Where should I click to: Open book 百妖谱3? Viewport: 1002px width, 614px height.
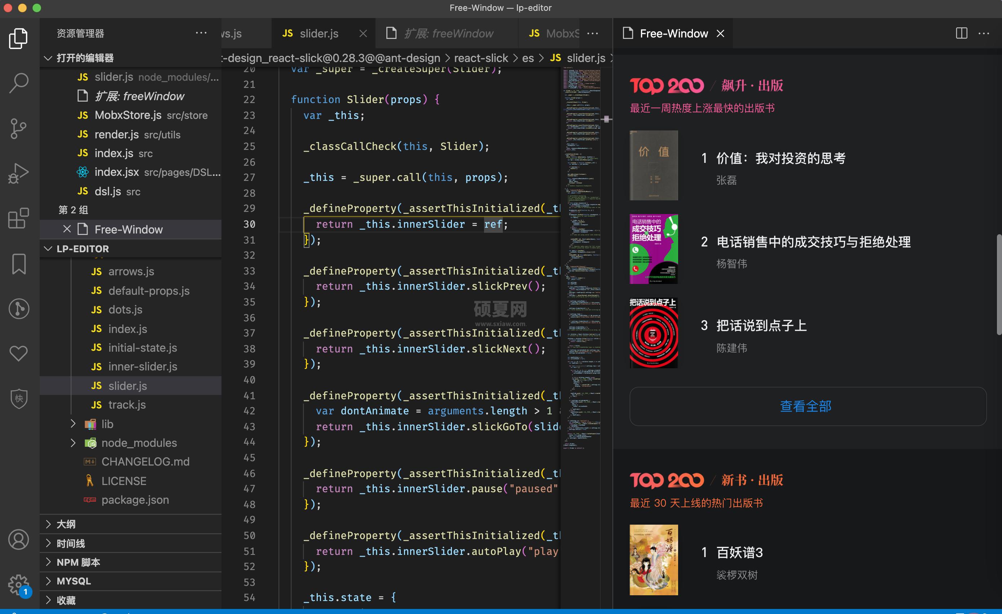[739, 552]
